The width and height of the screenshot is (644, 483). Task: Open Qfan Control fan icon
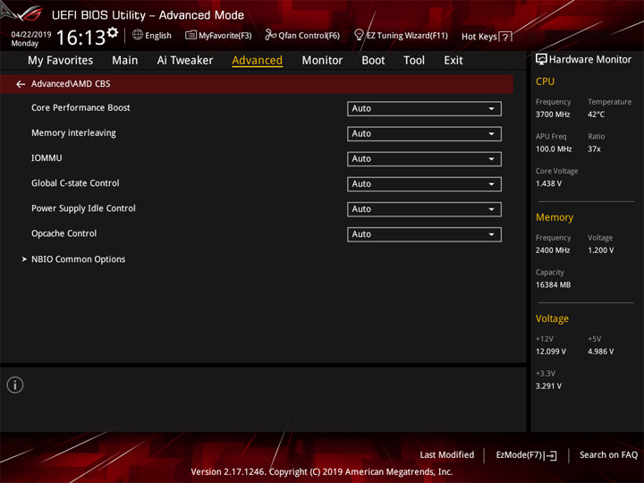tap(270, 35)
